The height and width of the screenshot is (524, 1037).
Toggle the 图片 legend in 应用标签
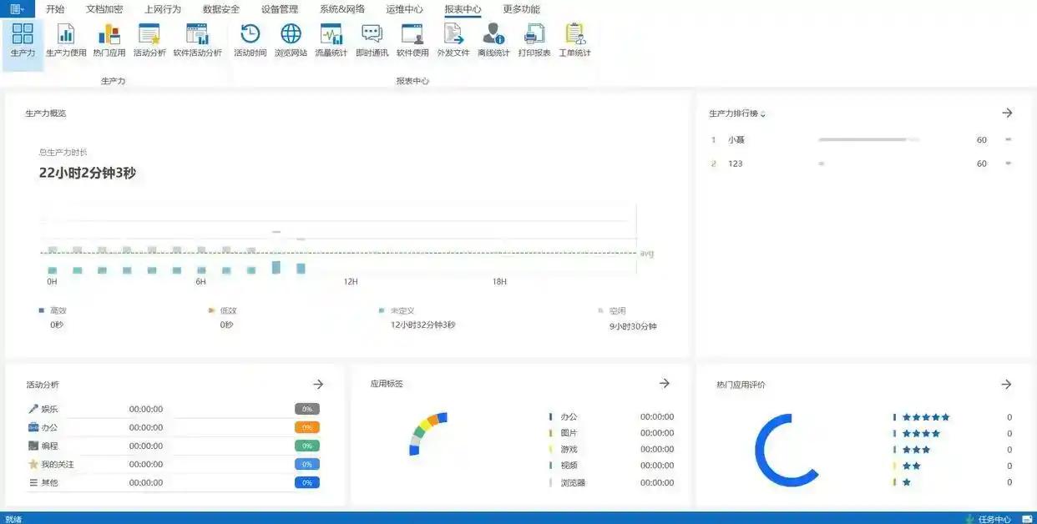tap(563, 433)
